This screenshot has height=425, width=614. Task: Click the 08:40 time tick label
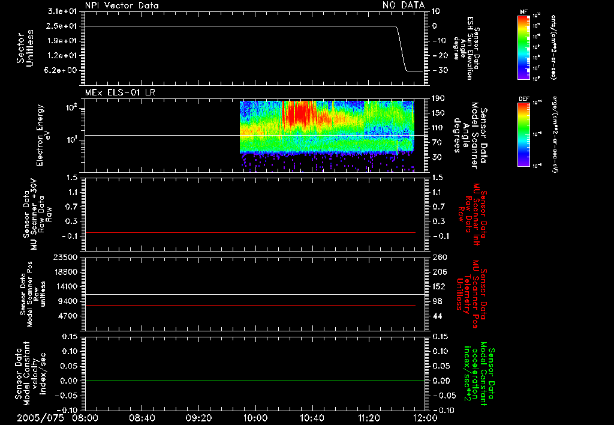[x=142, y=418]
